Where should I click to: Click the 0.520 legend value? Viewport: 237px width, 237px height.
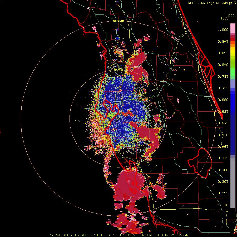[x=223, y=135]
